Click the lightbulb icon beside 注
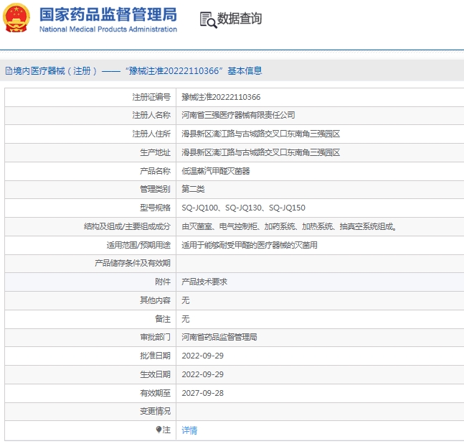The width and height of the screenshot is (464, 444). tap(158, 430)
